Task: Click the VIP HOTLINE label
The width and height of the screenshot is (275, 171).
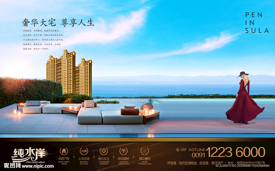Action: (193, 150)
